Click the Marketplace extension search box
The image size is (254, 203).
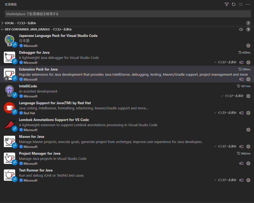pyautogui.click(x=128, y=14)
